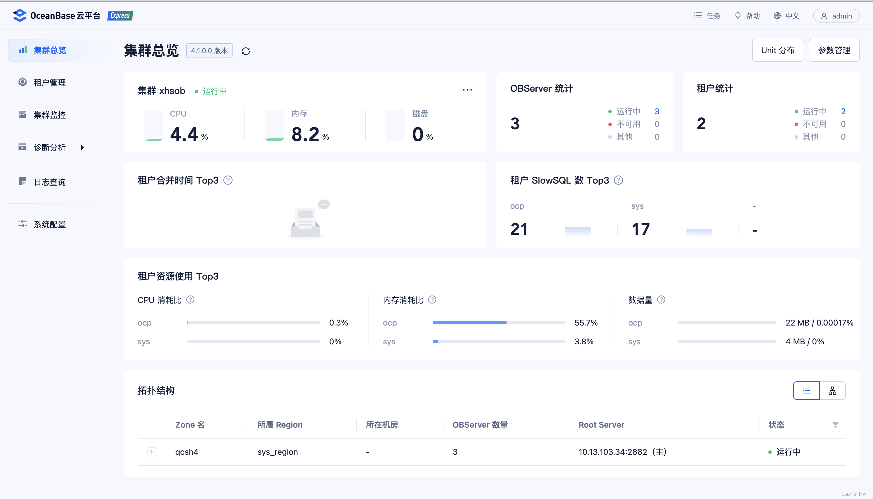
Task: Switch topology to list view
Action: [806, 391]
